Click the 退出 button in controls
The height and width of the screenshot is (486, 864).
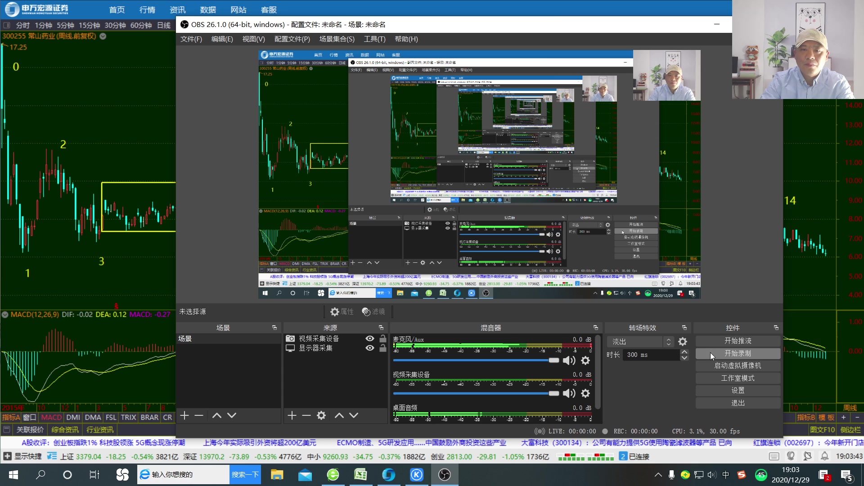[738, 403]
